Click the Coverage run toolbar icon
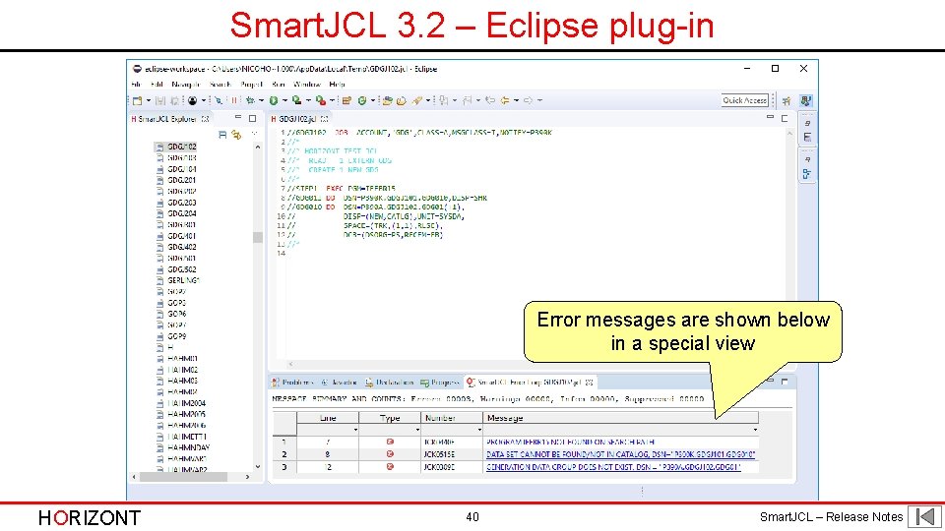 click(x=296, y=100)
